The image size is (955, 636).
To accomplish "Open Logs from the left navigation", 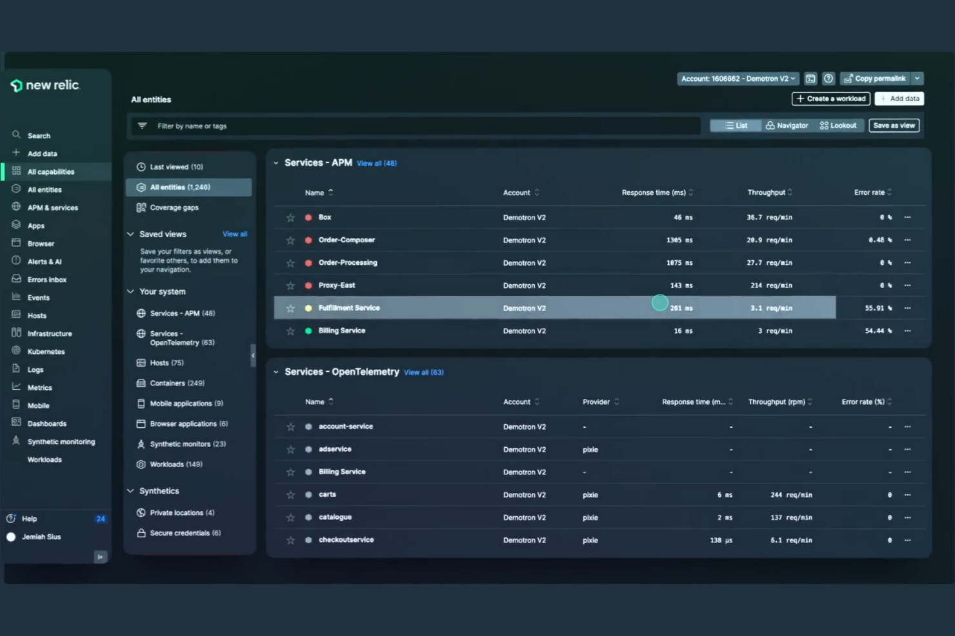I will coord(16,369).
